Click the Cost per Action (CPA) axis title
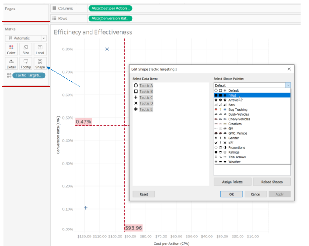The width and height of the screenshot is (309, 246). coord(172,243)
